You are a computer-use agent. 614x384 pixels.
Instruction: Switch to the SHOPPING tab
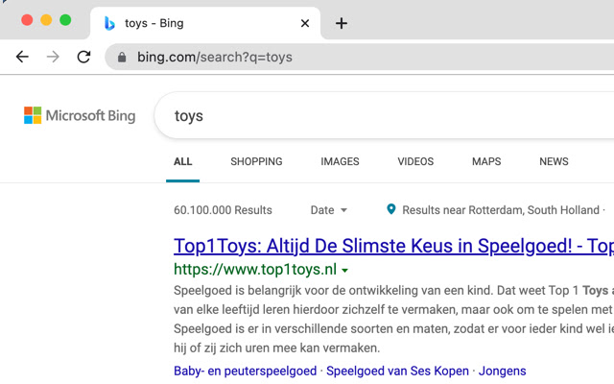pos(256,161)
